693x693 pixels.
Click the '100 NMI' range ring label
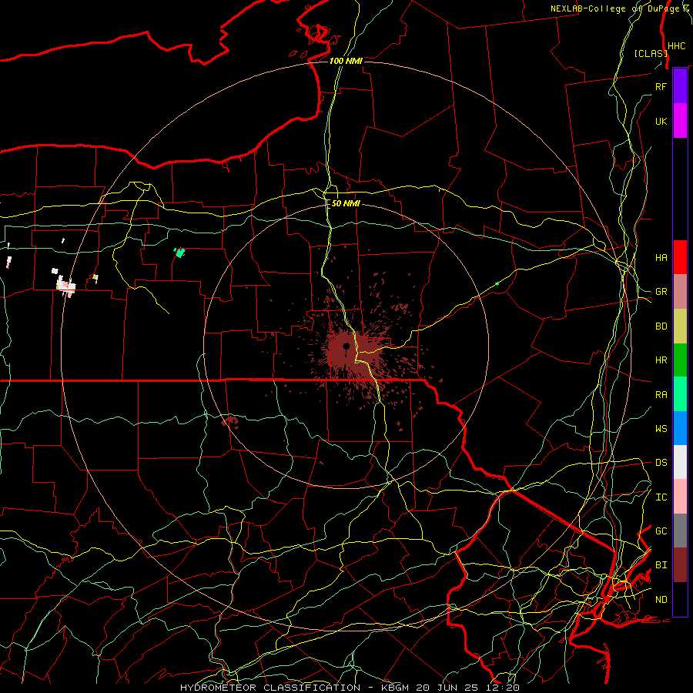pyautogui.click(x=346, y=61)
